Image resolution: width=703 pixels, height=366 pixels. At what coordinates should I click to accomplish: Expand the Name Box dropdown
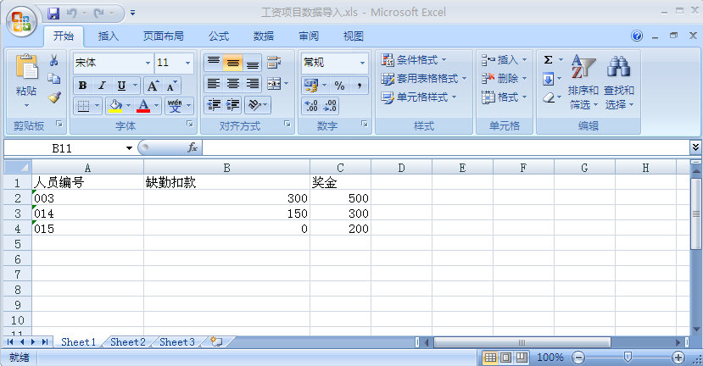click(129, 147)
